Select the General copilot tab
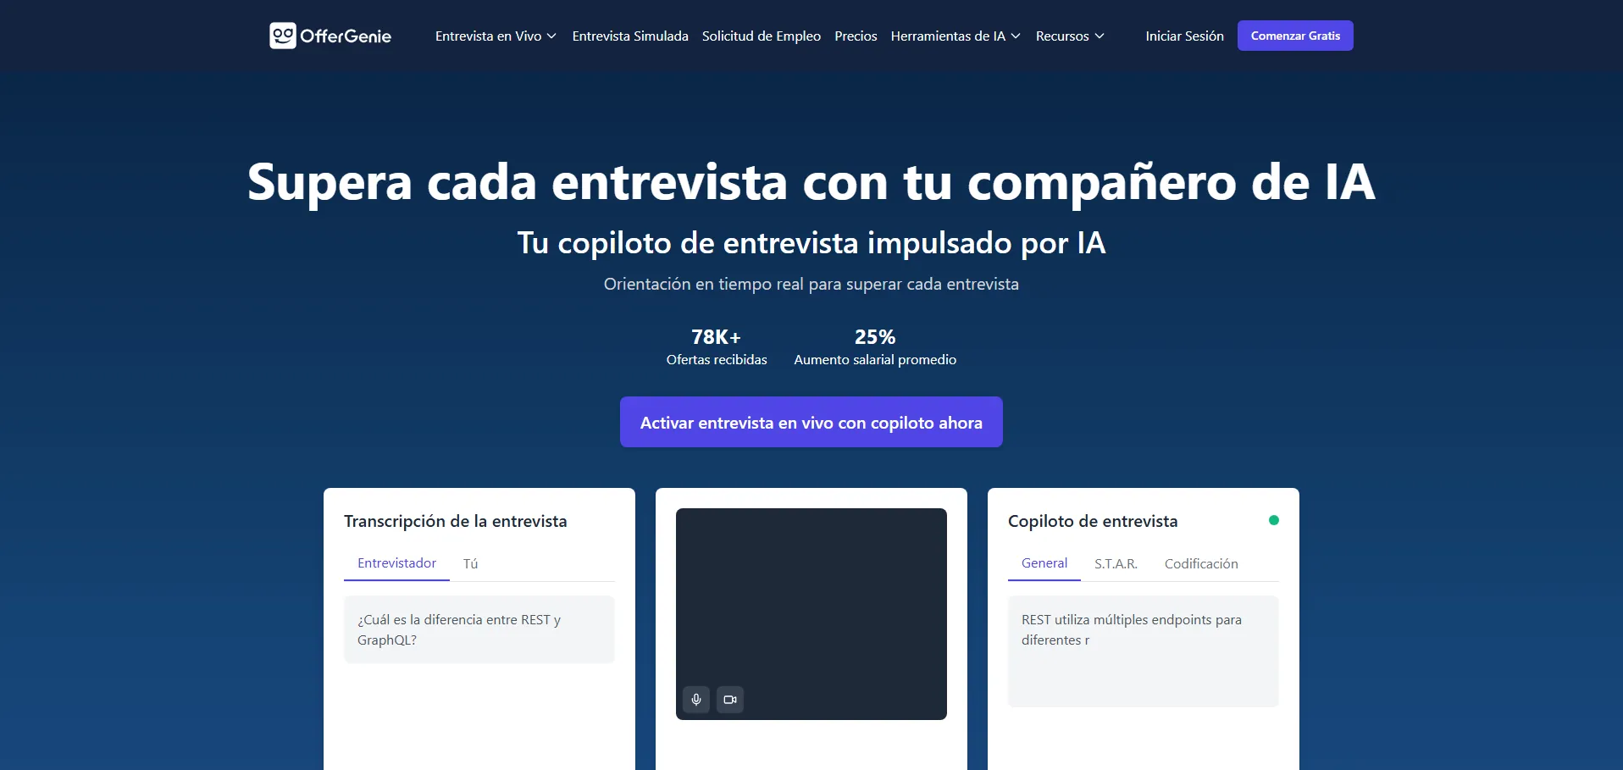The height and width of the screenshot is (770, 1623). pos(1044,563)
